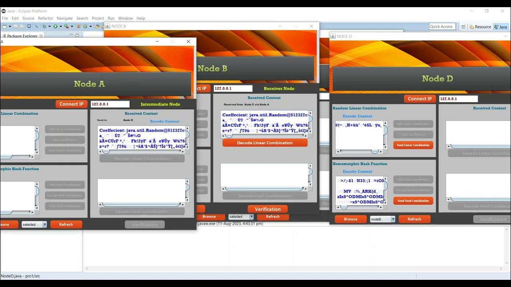Click greyed Verification button in Node A
Viewport: 511px width, 287px height.
pos(145,225)
